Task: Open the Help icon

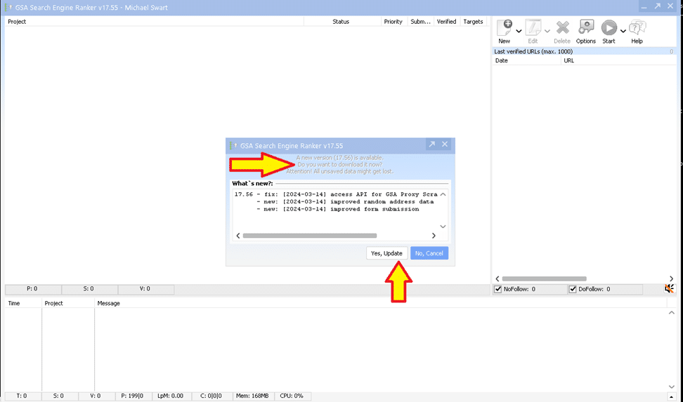Action: 637,28
